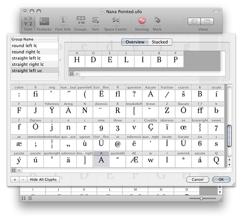The height and width of the screenshot is (219, 244).
Task: Confirm with the OK button
Action: pos(221,180)
